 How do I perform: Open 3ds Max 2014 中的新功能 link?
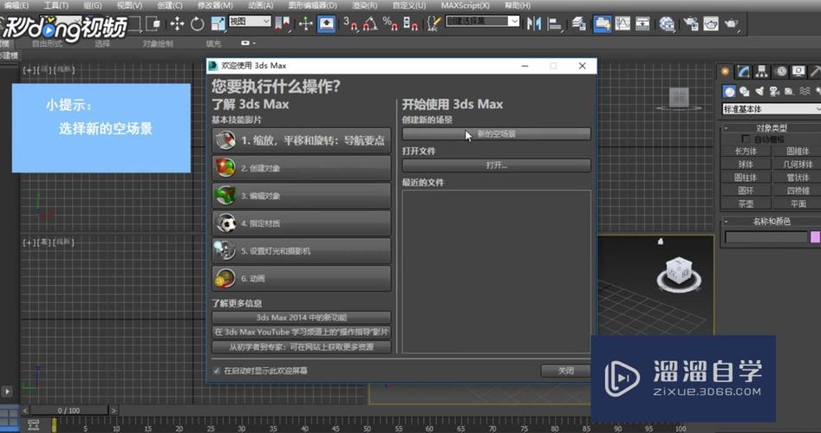(301, 318)
